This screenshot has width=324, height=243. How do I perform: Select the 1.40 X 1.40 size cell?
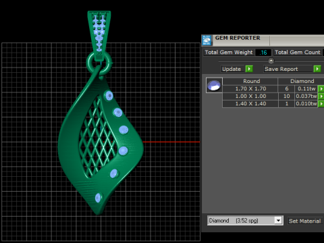pos(250,104)
